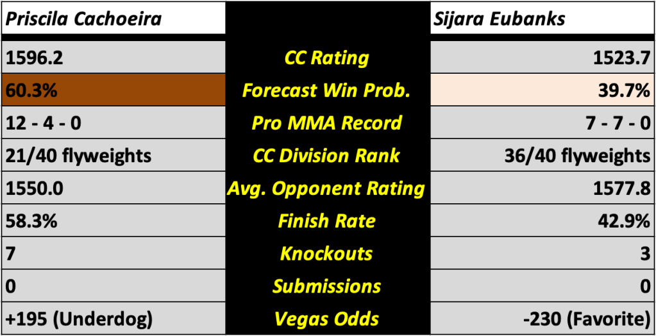Click the Sijara Eubanks name header
The image size is (656, 336).
tap(498, 19)
